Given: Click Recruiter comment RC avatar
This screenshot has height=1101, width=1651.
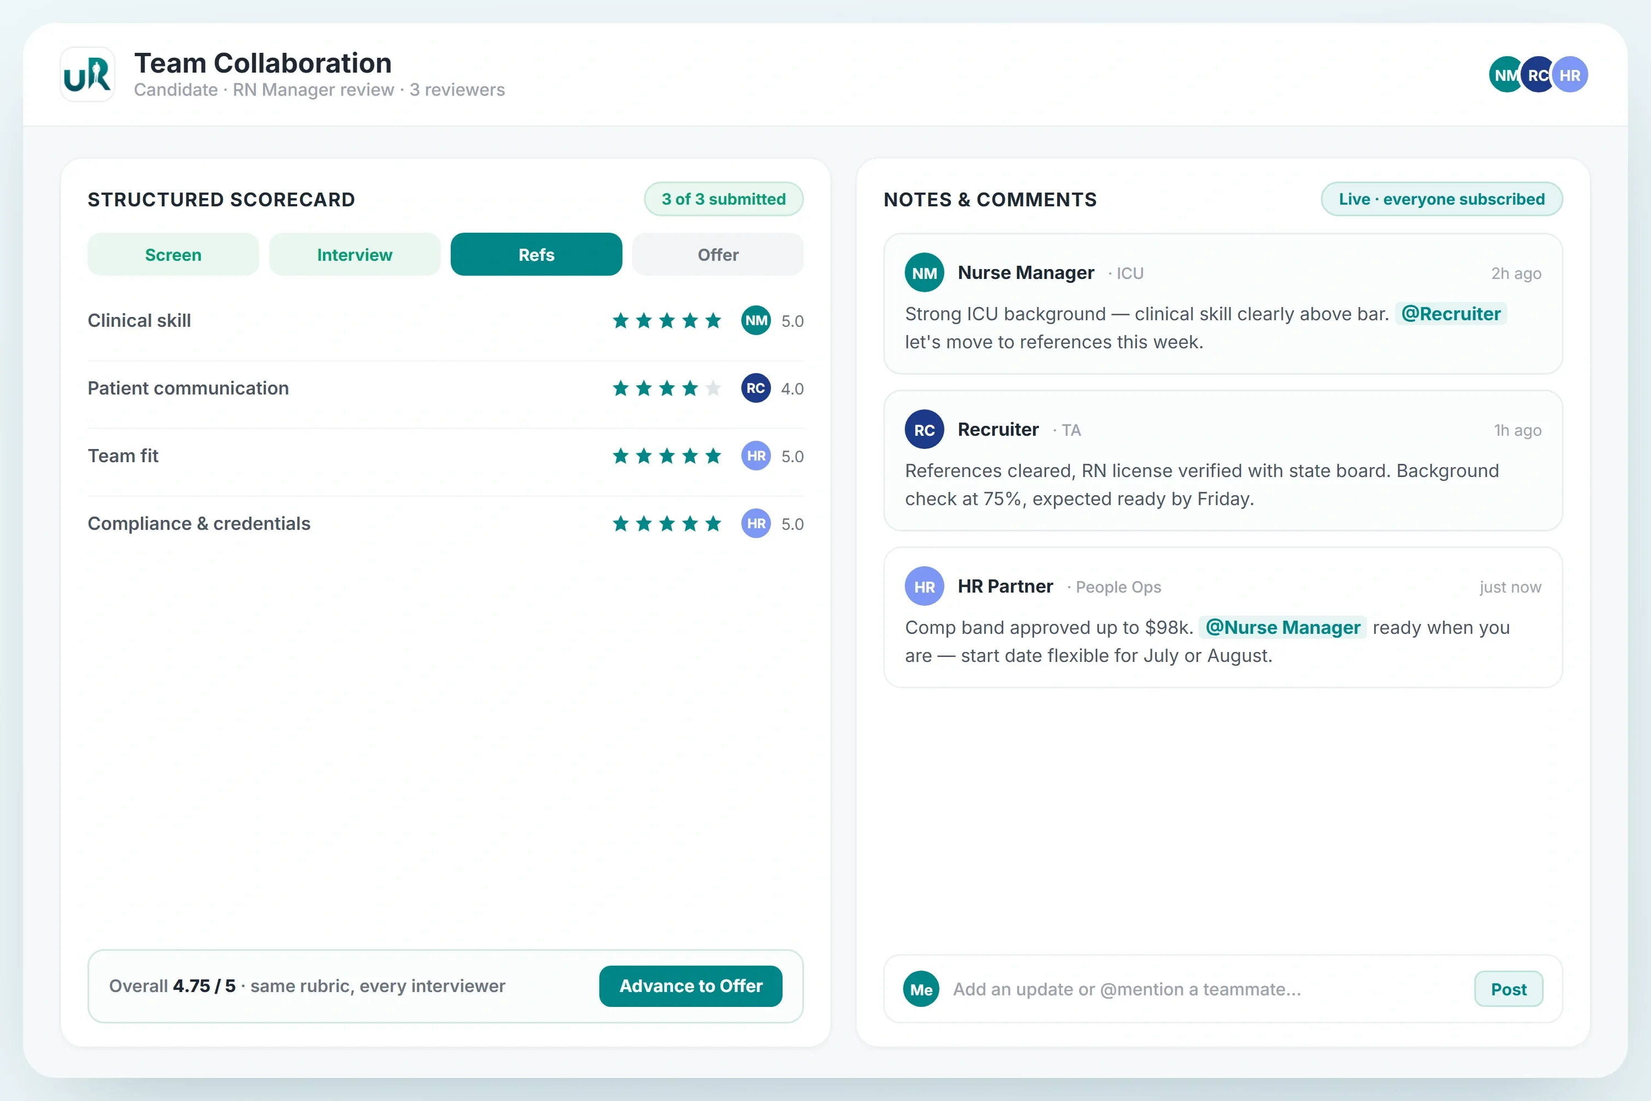Looking at the screenshot, I should (x=924, y=430).
